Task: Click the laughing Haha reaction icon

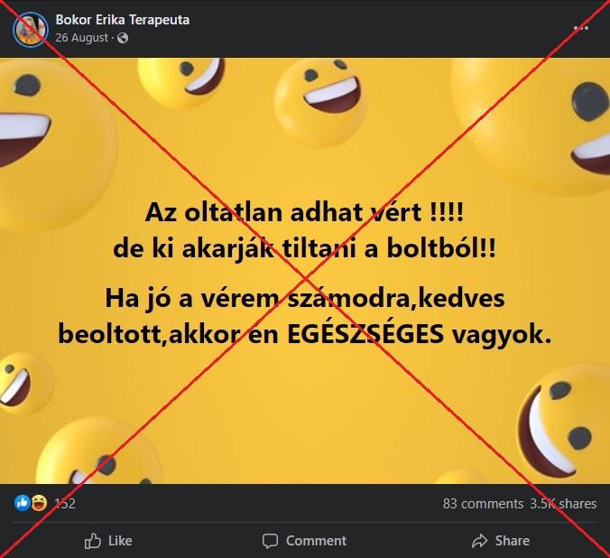Action: (39, 503)
